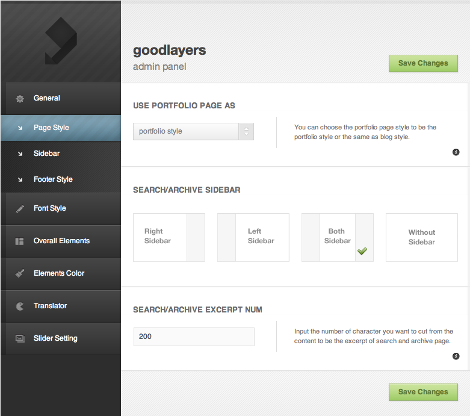Select the Both Sidebar layout option
The width and height of the screenshot is (470, 416).
click(337, 237)
